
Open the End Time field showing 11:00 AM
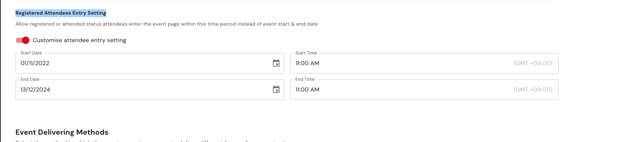(x=424, y=90)
